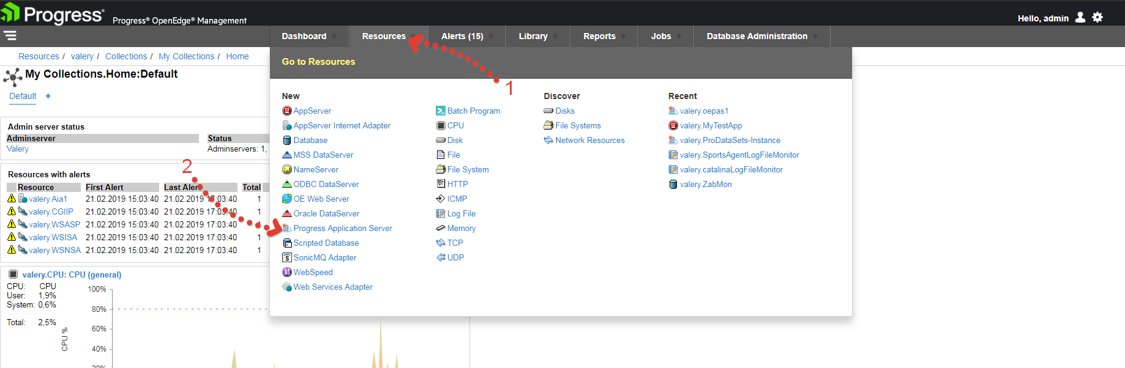The width and height of the screenshot is (1125, 368).
Task: Click My Collections breadcrumb
Action: tap(186, 56)
